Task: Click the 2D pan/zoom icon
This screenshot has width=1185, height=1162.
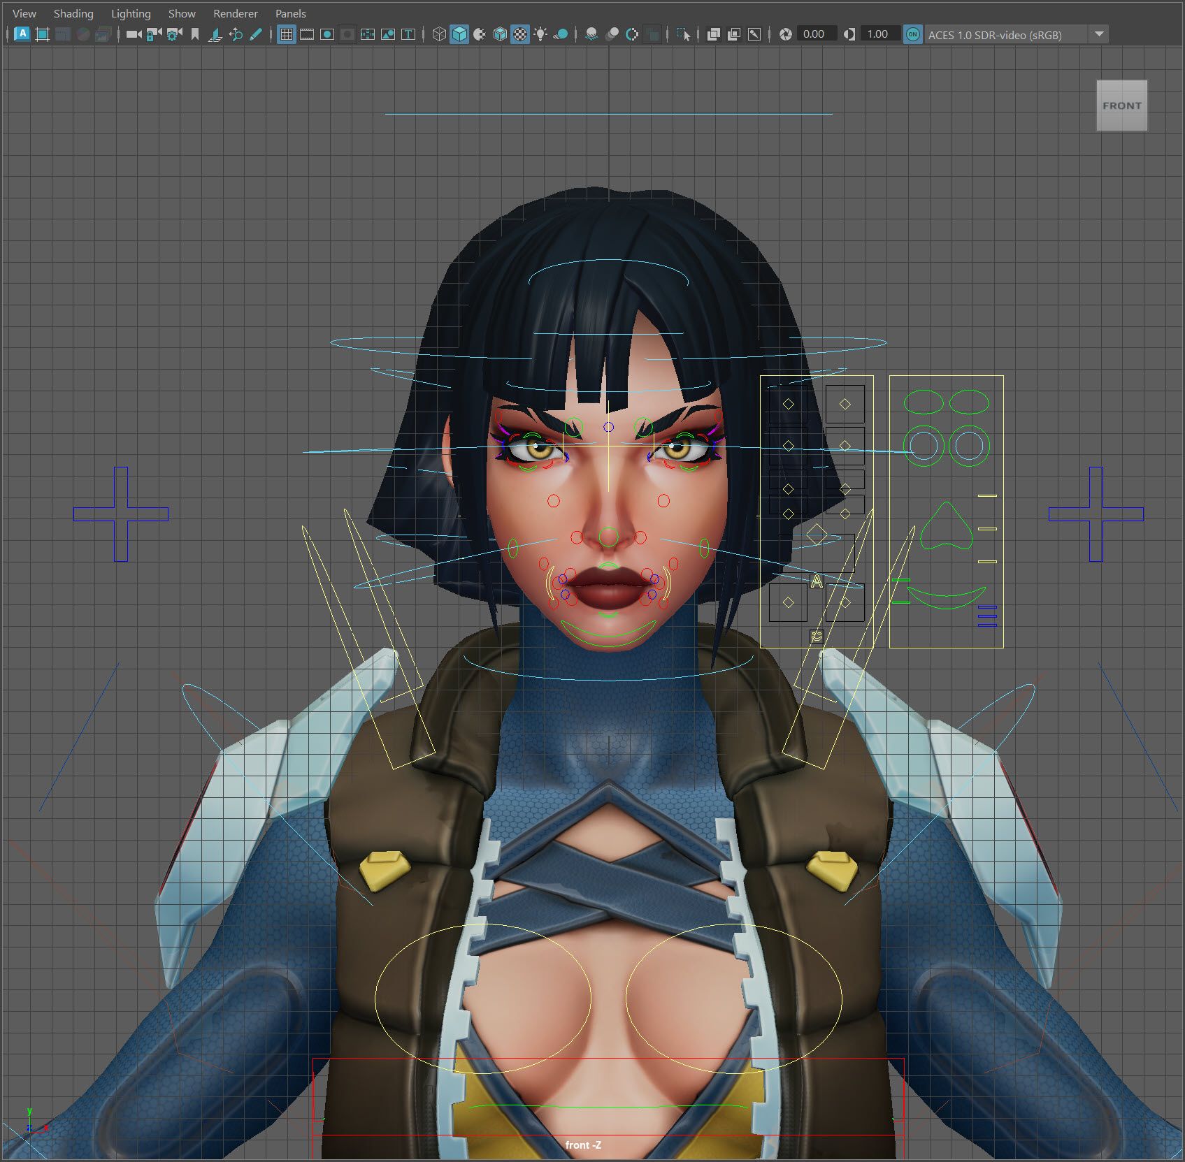Action: click(x=236, y=34)
